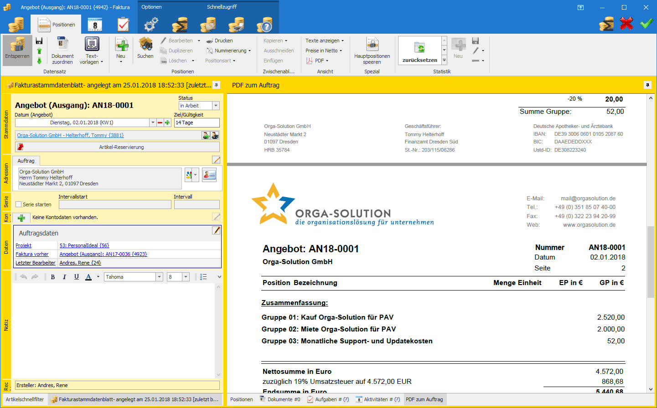Screen dimensions: 657x408
Task: Click Dokument zuordnen icon
Action: pos(62,50)
